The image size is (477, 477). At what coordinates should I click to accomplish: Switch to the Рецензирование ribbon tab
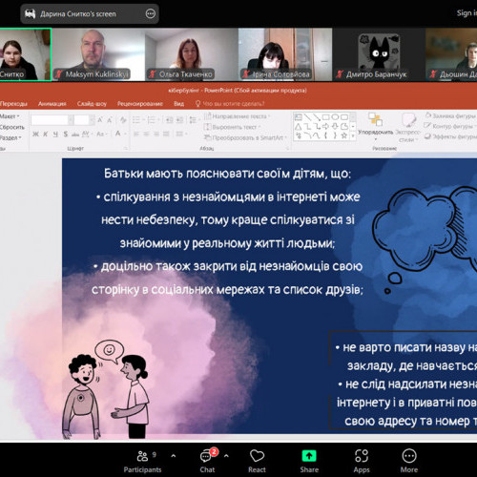[x=140, y=104]
